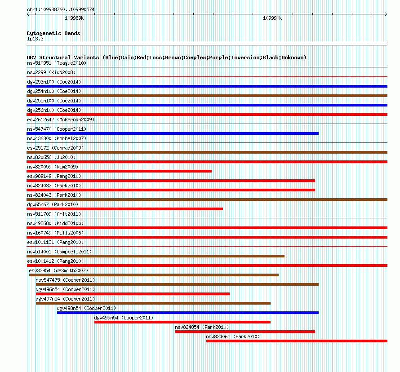Image resolution: width=400 pixels, height=372 pixels.
Task: Click the red bar under nsv498680
Action: click(x=207, y=228)
